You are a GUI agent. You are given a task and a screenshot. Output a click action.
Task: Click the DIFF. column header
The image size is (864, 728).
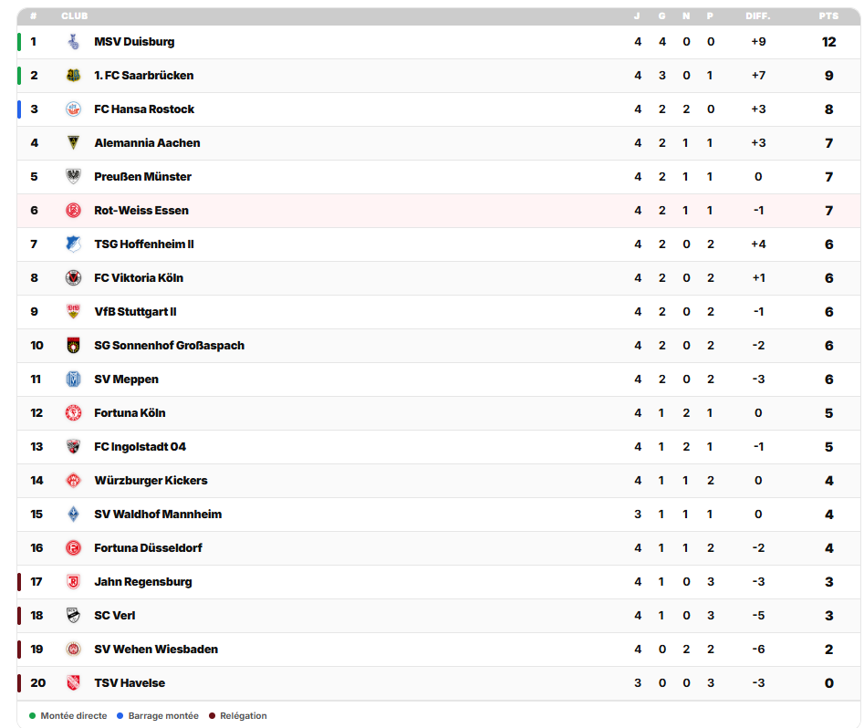coord(758,16)
